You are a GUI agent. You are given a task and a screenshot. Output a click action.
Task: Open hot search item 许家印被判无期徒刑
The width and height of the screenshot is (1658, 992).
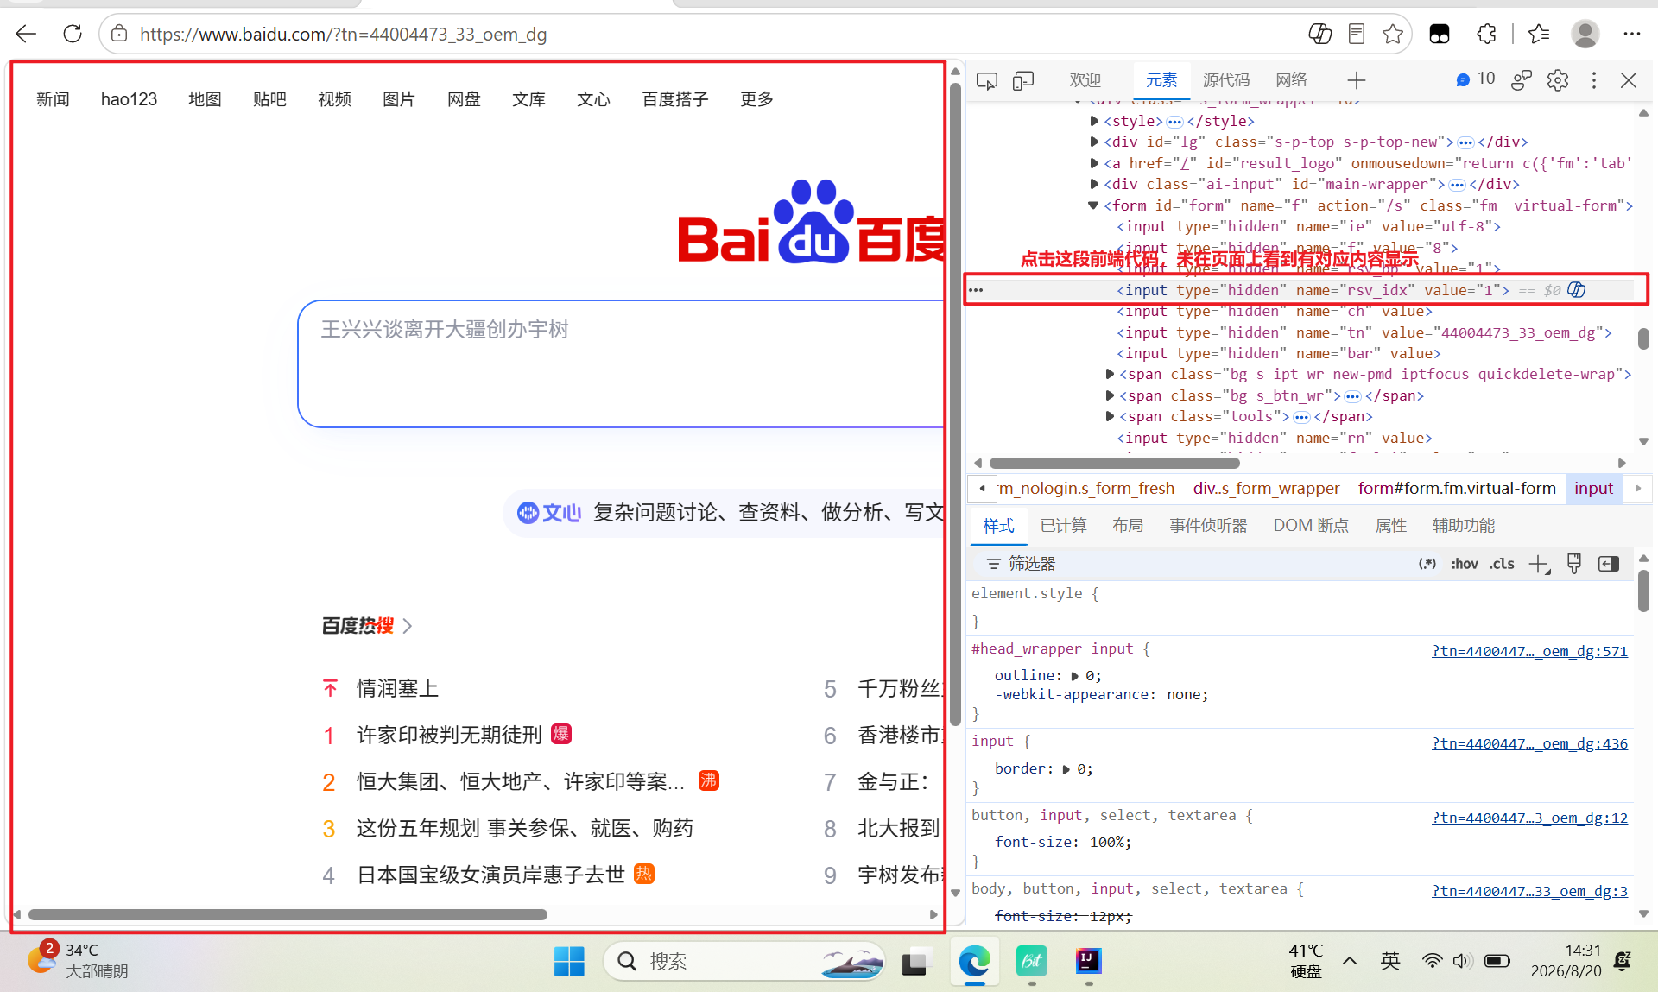pos(449,735)
